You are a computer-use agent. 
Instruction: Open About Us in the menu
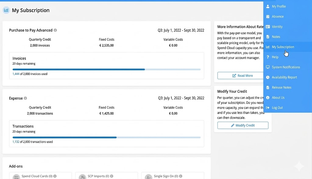tap(278, 98)
